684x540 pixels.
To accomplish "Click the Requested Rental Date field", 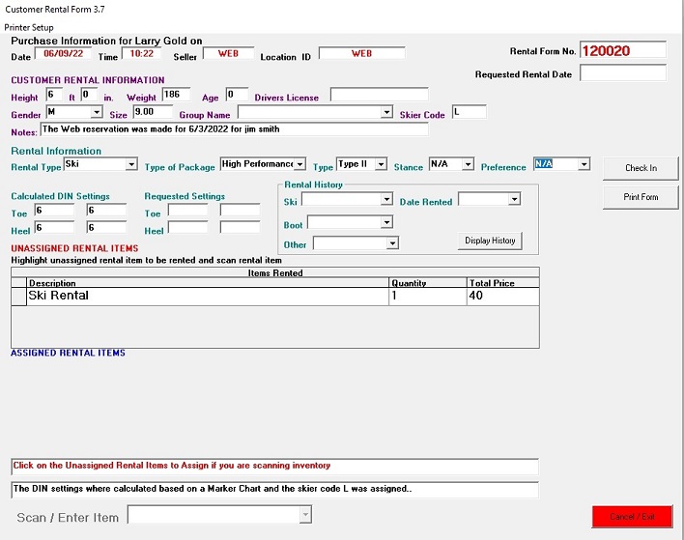I will coord(623,73).
